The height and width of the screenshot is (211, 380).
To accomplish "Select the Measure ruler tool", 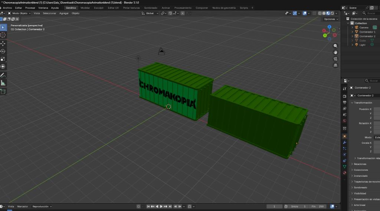I will [x=3, y=83].
